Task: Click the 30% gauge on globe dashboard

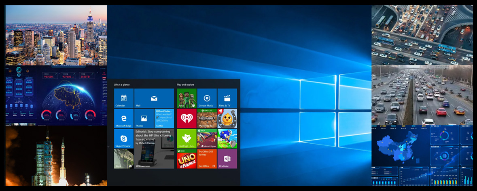Action: (76, 115)
